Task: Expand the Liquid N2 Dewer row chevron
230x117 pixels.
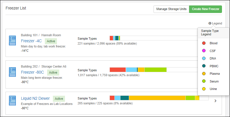Action: click(216, 101)
